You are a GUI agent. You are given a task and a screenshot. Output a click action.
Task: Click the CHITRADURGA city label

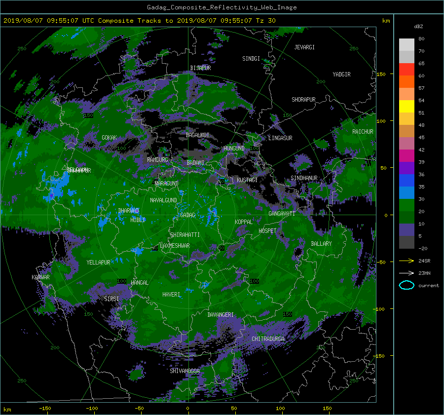pos(268,339)
